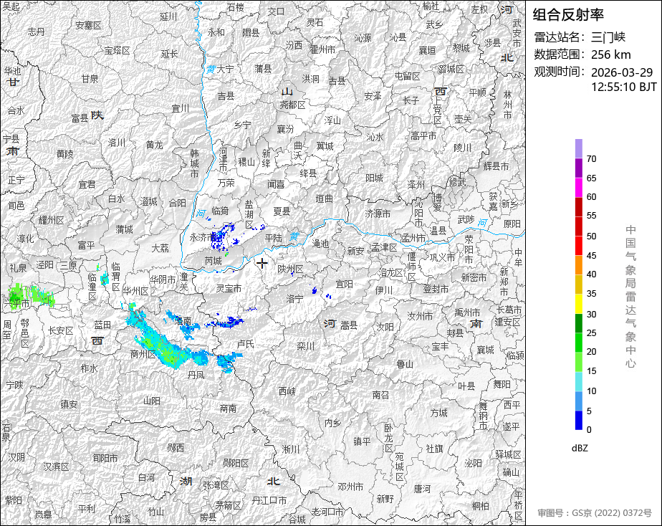Select the 垣曲 county label
The height and width of the screenshot is (526, 662).
[x=325, y=199]
